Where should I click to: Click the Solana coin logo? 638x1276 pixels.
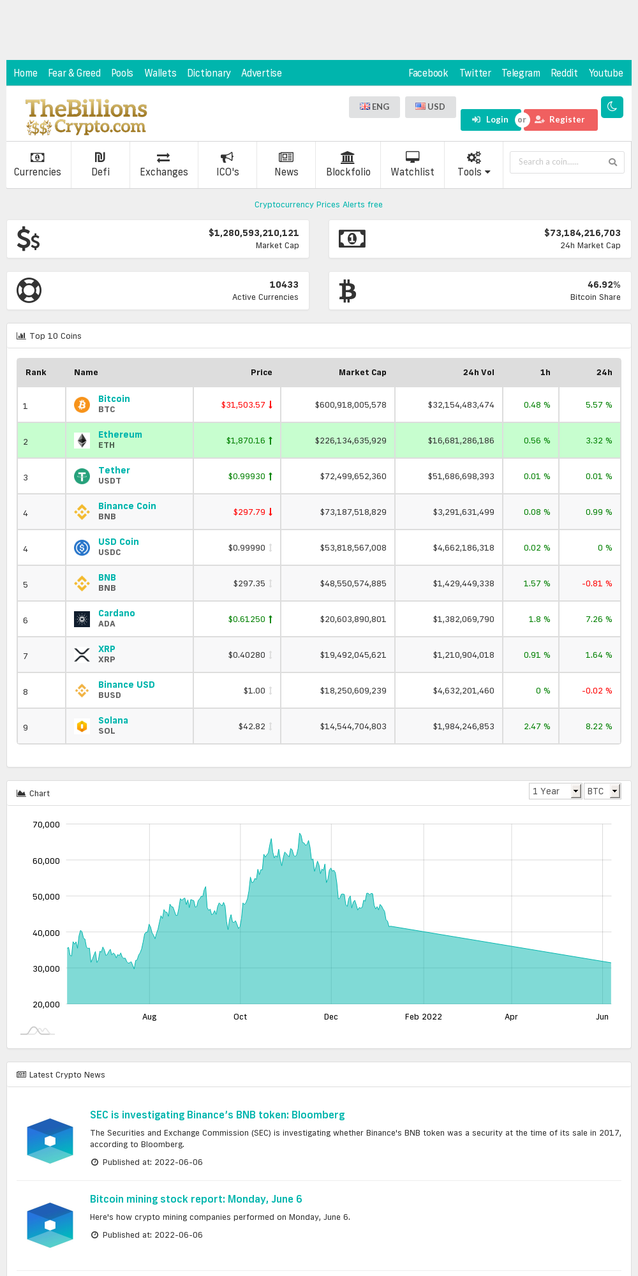point(82,726)
